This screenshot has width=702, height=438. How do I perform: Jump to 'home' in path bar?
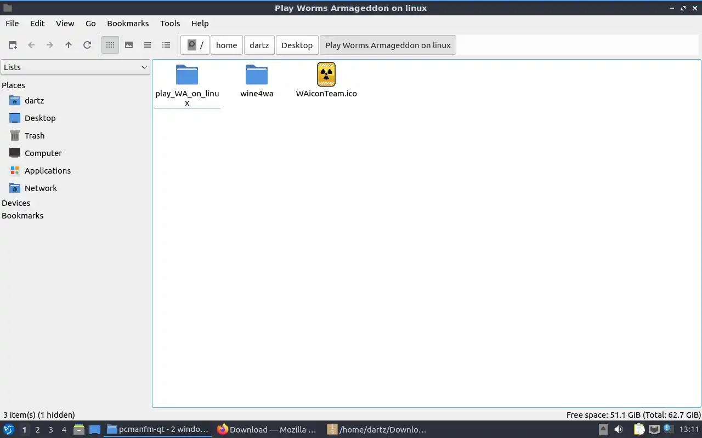coord(227,45)
